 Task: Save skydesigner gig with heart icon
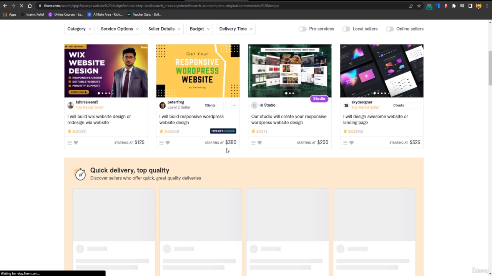point(351,143)
